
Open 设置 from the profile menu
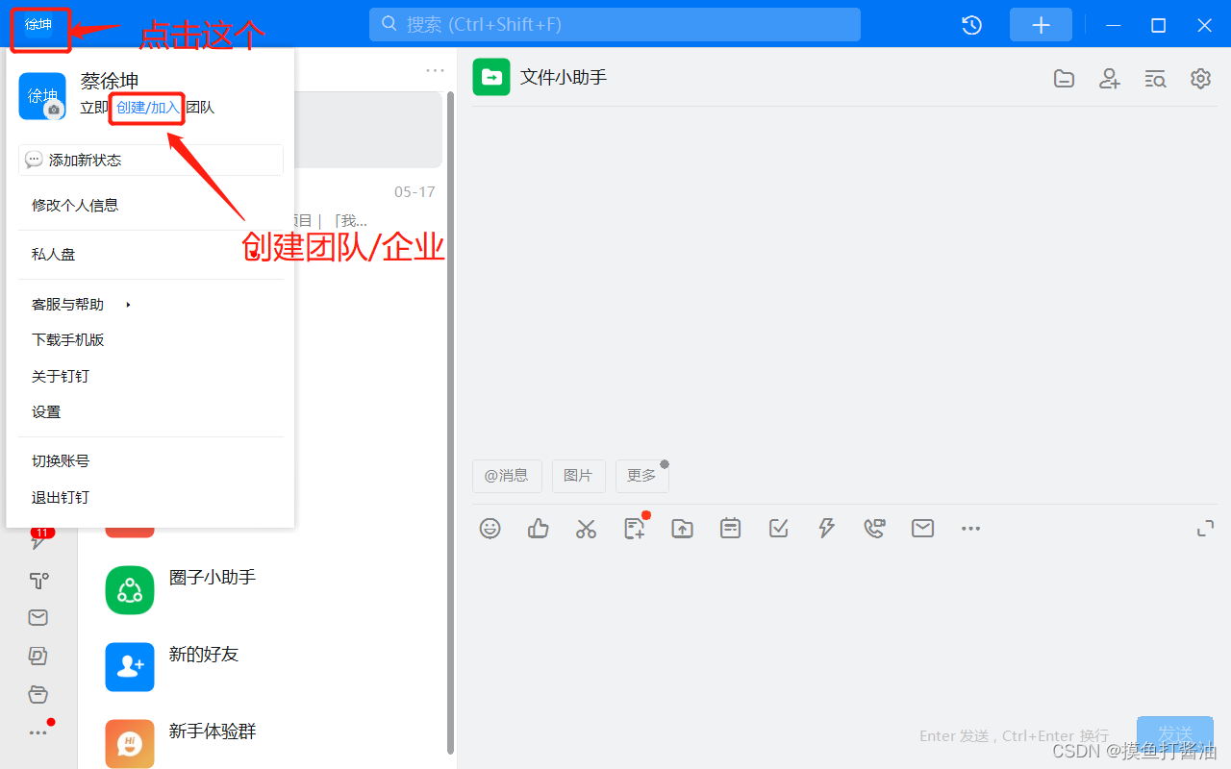coord(150,412)
